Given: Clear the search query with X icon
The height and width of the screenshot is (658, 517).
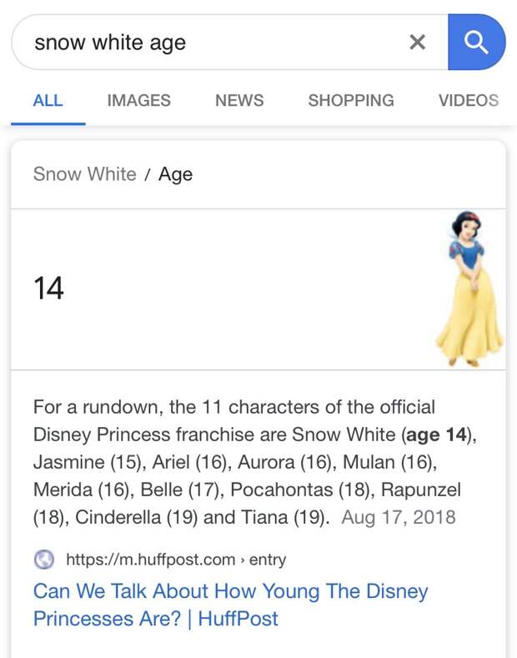Looking at the screenshot, I should (x=417, y=42).
